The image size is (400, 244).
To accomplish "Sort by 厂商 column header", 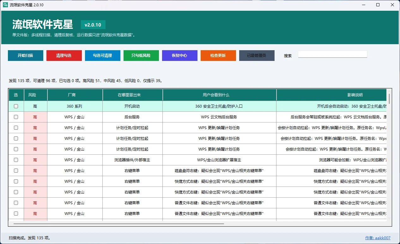I will (75, 95).
